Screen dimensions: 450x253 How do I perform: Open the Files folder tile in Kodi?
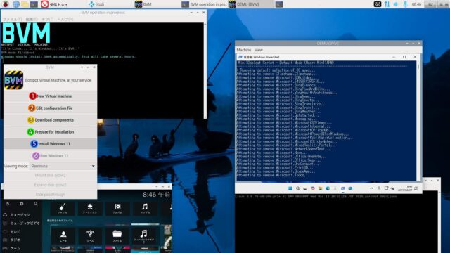[x=117, y=236]
